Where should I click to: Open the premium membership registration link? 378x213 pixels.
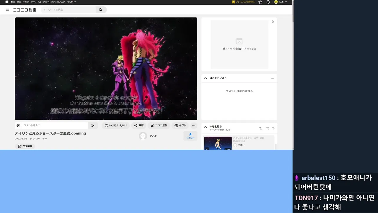(243, 2)
